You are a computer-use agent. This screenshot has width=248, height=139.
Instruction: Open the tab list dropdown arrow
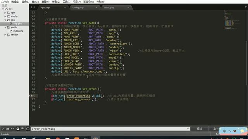pos(246,7)
